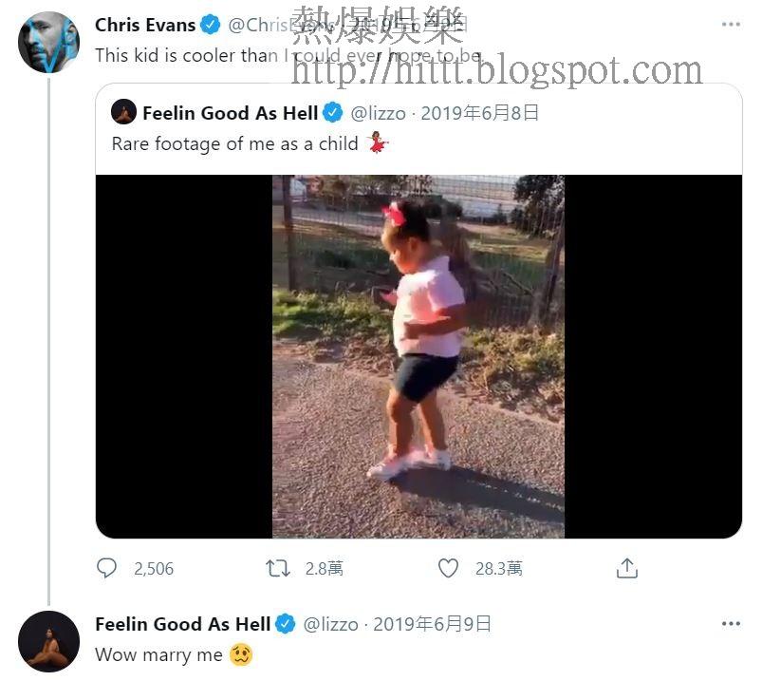Open Chris Evans display name link
The image size is (762, 681).
pyautogui.click(x=145, y=25)
